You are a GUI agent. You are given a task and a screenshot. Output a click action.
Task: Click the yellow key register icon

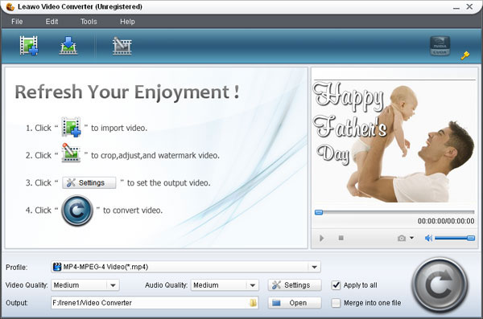(465, 55)
